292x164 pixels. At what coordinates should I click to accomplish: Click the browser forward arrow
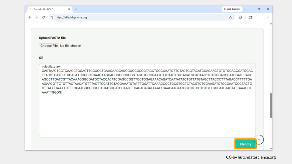[x=36, y=17]
